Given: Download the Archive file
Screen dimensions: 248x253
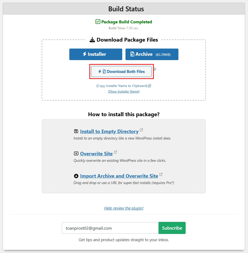Looking at the screenshot, I should 152,54.
